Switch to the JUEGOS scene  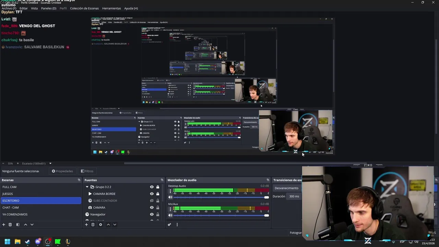coord(41,194)
